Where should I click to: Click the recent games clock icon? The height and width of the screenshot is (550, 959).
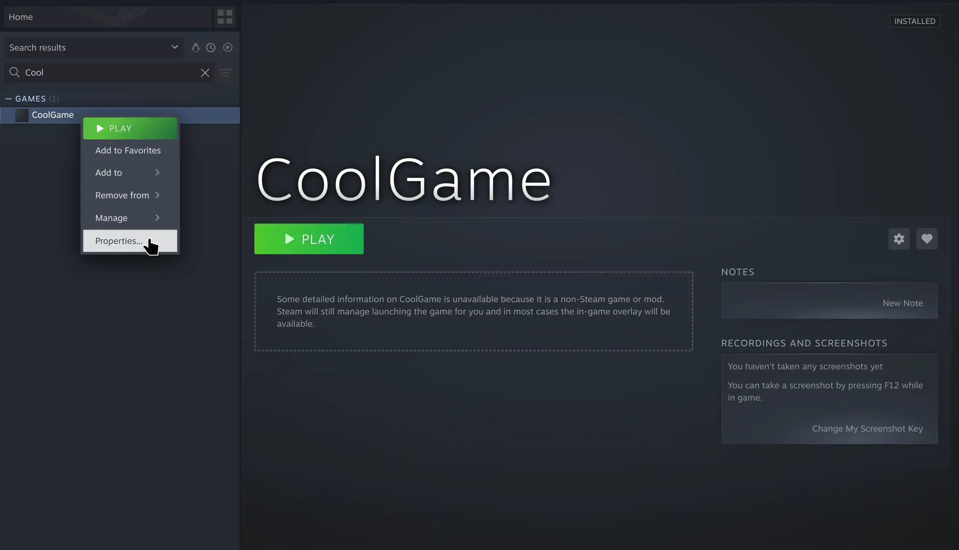[210, 48]
